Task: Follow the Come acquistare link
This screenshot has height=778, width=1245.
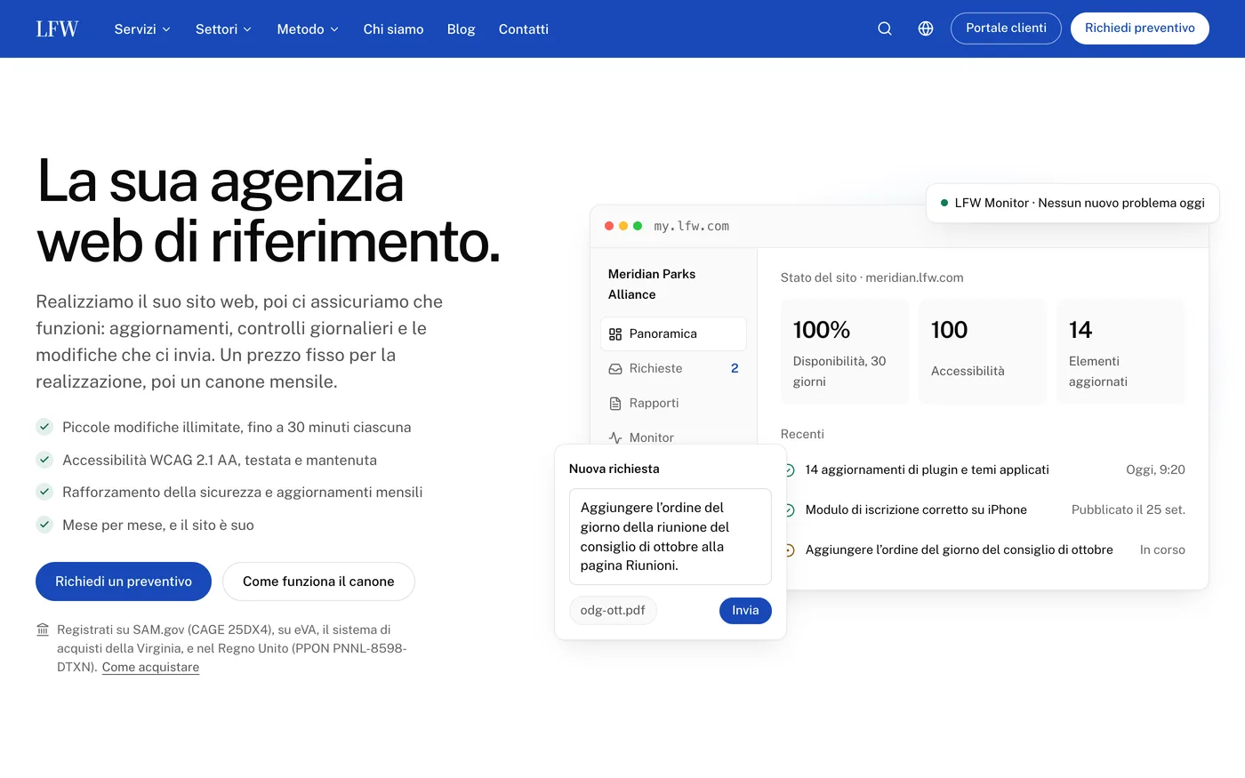Action: (150, 668)
